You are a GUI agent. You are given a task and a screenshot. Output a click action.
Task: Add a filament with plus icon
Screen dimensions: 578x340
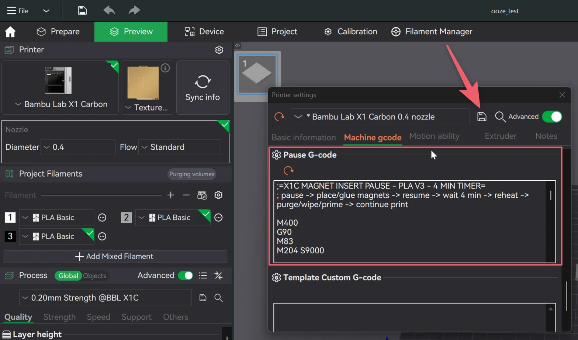[170, 195]
